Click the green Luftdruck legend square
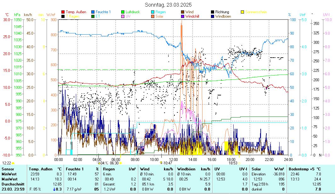 [123, 12]
